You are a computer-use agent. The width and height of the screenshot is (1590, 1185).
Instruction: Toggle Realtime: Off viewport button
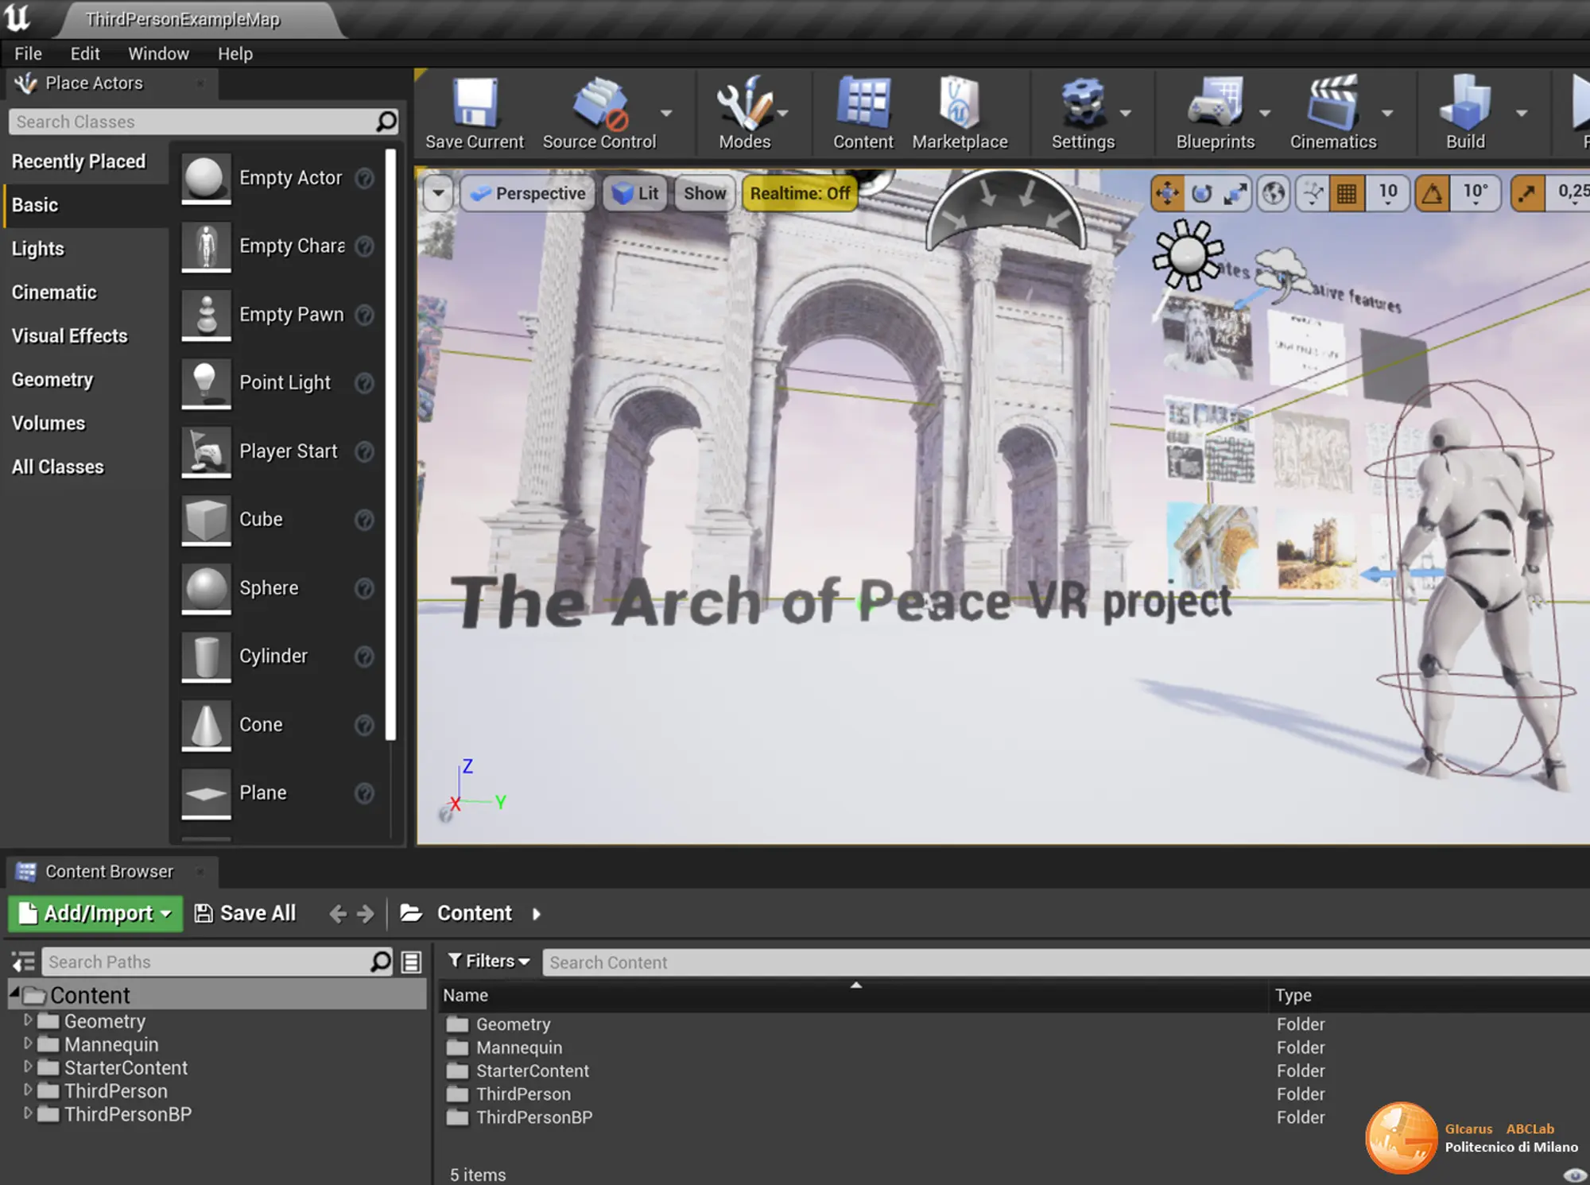coord(799,193)
